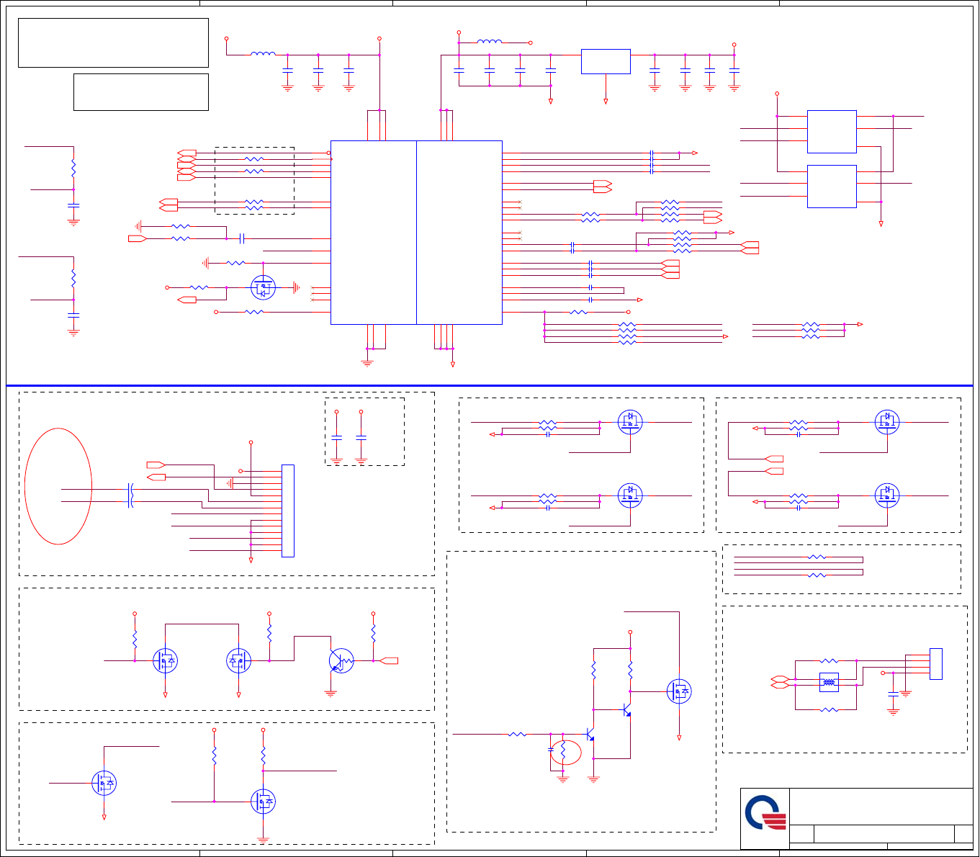Viewport: 980px width, 857px height.
Task: Select the small red circle around the resistor
Action: (566, 752)
